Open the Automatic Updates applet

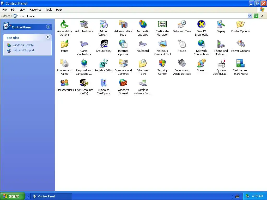click(x=143, y=28)
